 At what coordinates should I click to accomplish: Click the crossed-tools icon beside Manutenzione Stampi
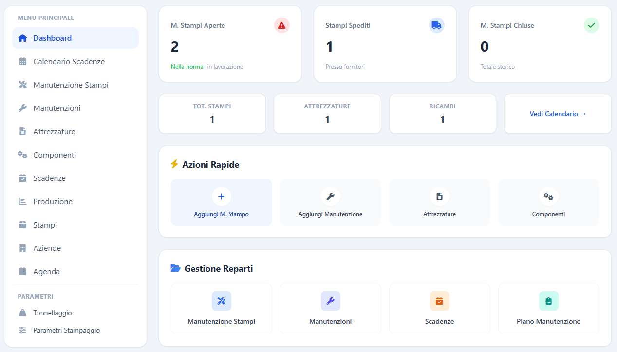22,85
